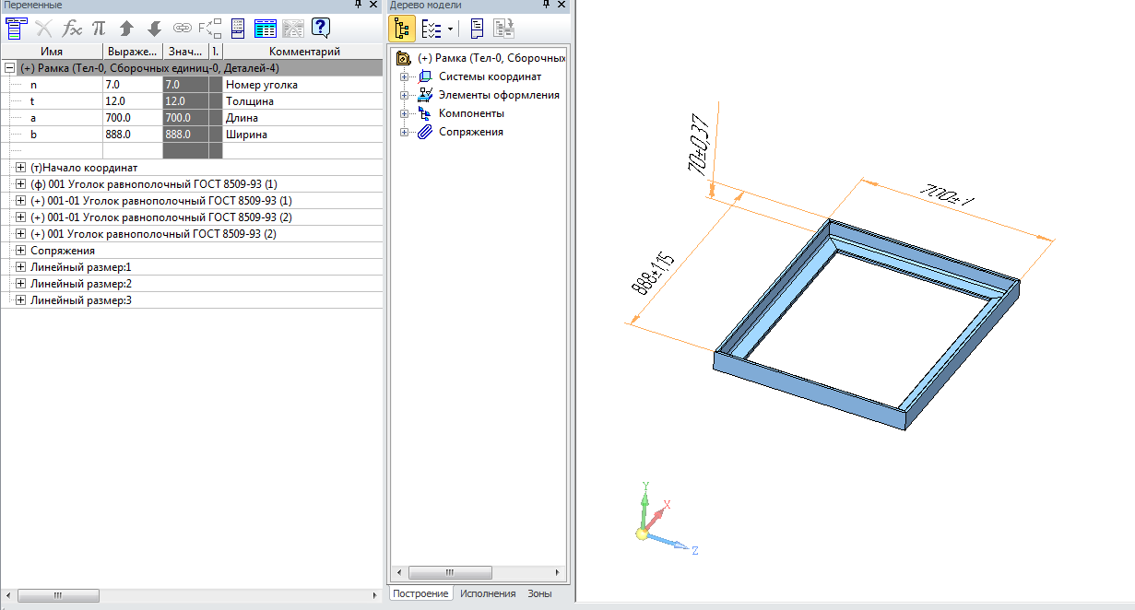Click expression cell 12.0 for variable t
The height and width of the screenshot is (610, 1135).
coord(133,101)
